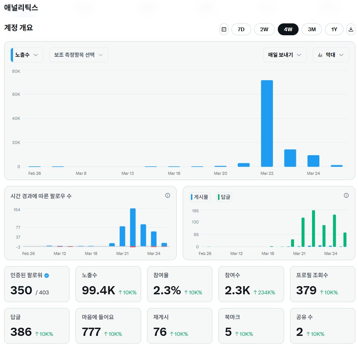Select the 3M time range
The width and height of the screenshot is (358, 347).
[x=312, y=29]
